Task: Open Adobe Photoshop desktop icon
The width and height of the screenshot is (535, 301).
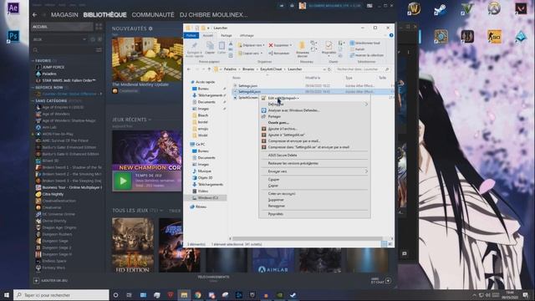Action: pos(13,36)
